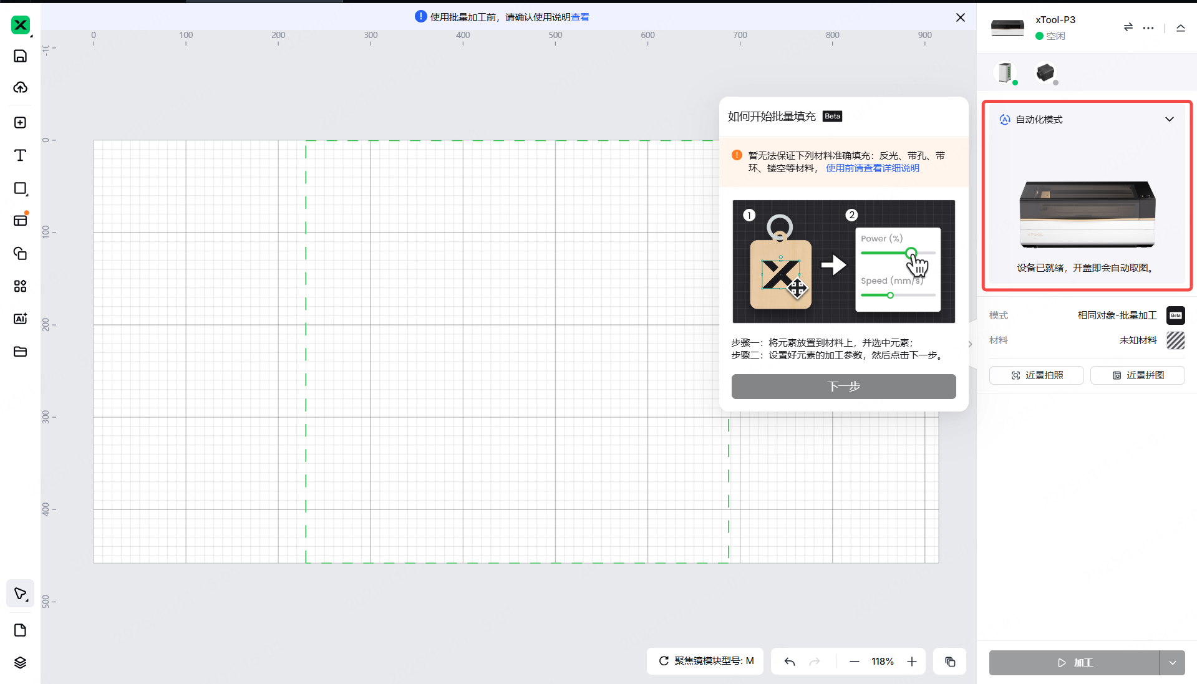The height and width of the screenshot is (684, 1197).
Task: Switch to the accessory device thumbnail tab
Action: 1045,73
